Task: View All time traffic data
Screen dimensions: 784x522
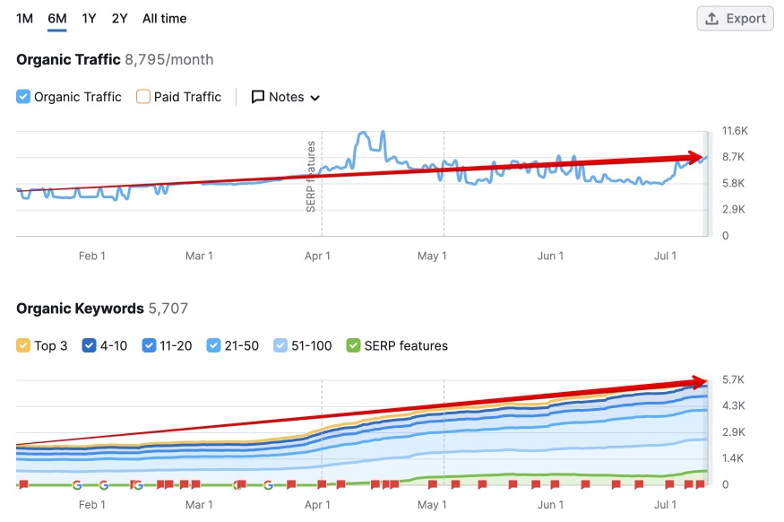Action: pyautogui.click(x=163, y=18)
